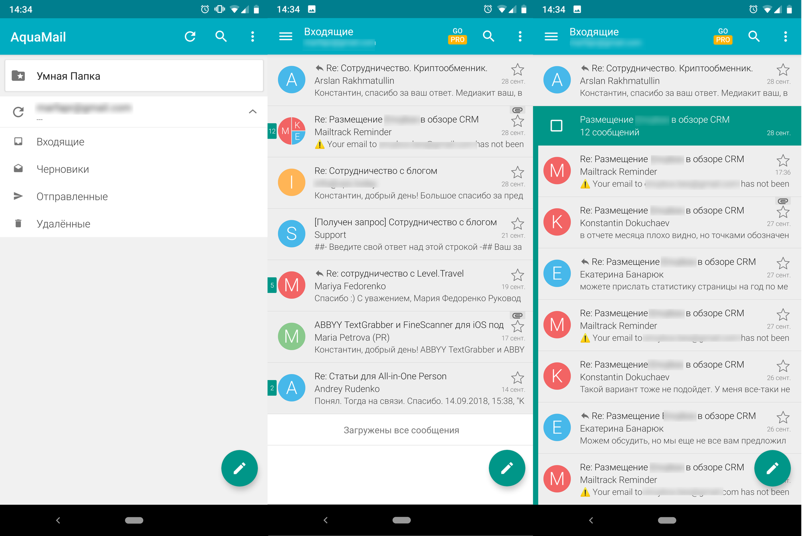Open the 12-message thread count badge
Image resolution: width=802 pixels, height=536 pixels.
point(272,131)
